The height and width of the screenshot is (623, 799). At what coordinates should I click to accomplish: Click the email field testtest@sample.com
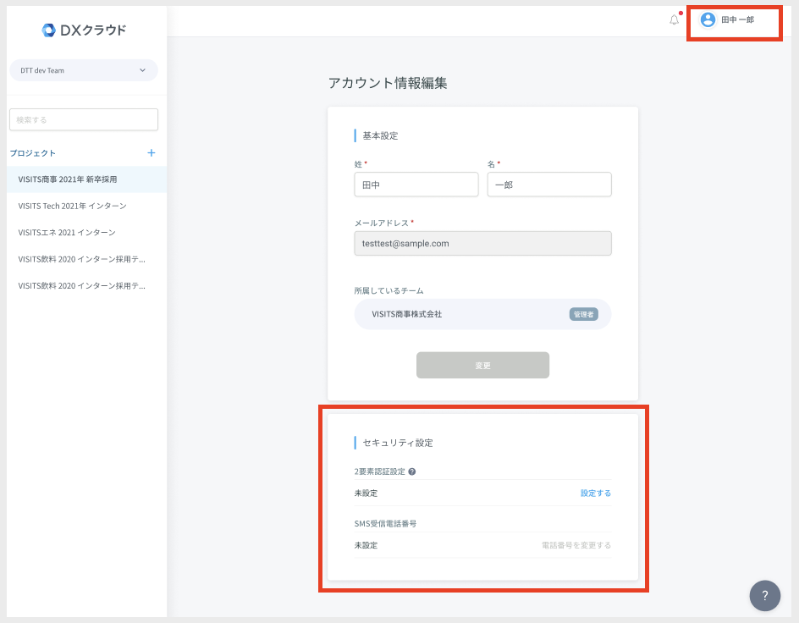[482, 244]
